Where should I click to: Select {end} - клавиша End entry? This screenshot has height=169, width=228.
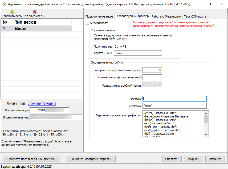click(158, 123)
